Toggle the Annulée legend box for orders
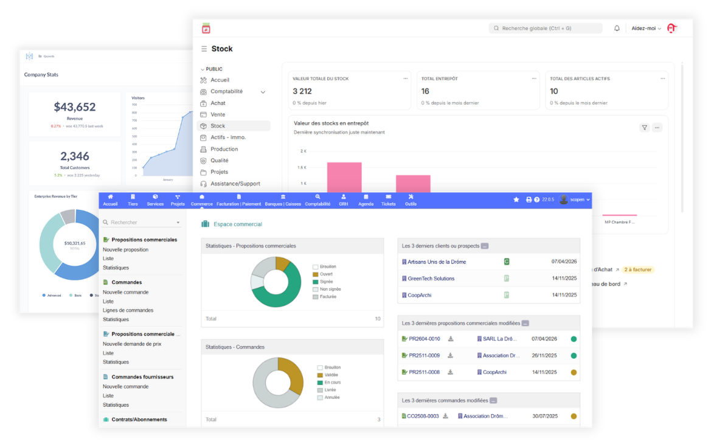 pyautogui.click(x=320, y=398)
